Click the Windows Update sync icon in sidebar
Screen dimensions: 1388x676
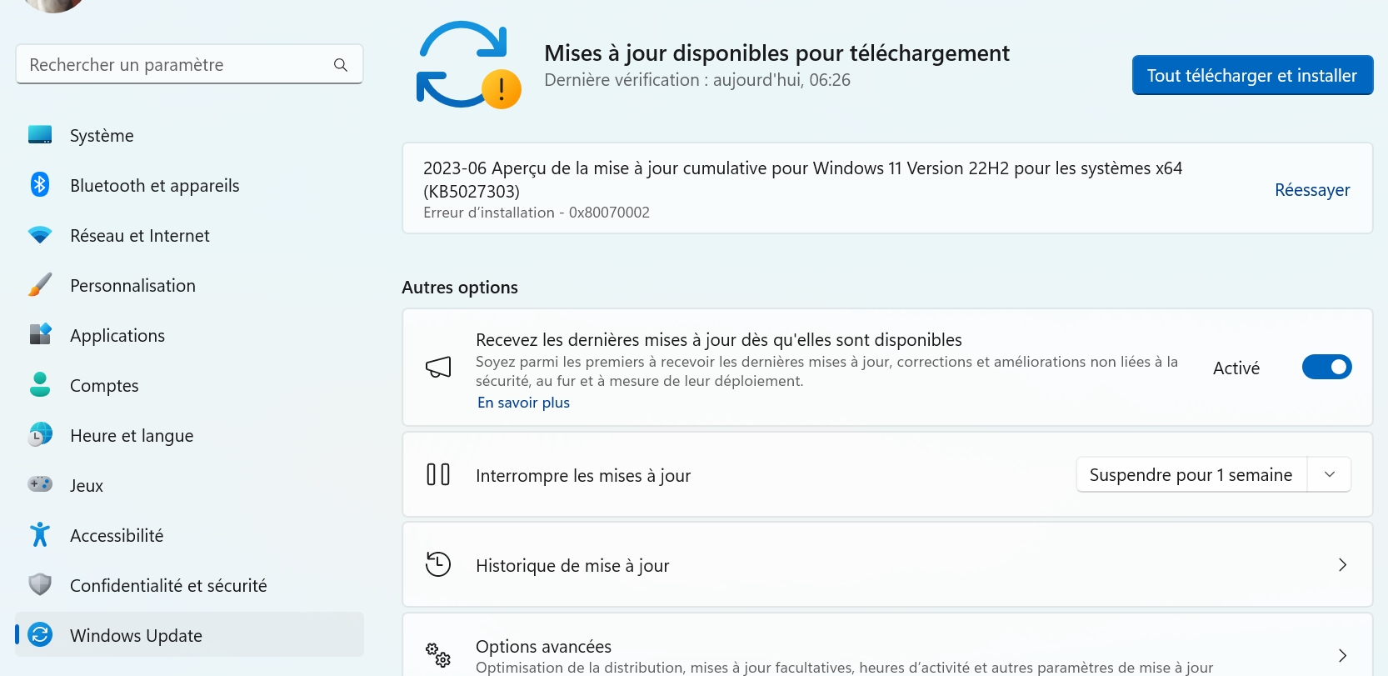(x=40, y=635)
